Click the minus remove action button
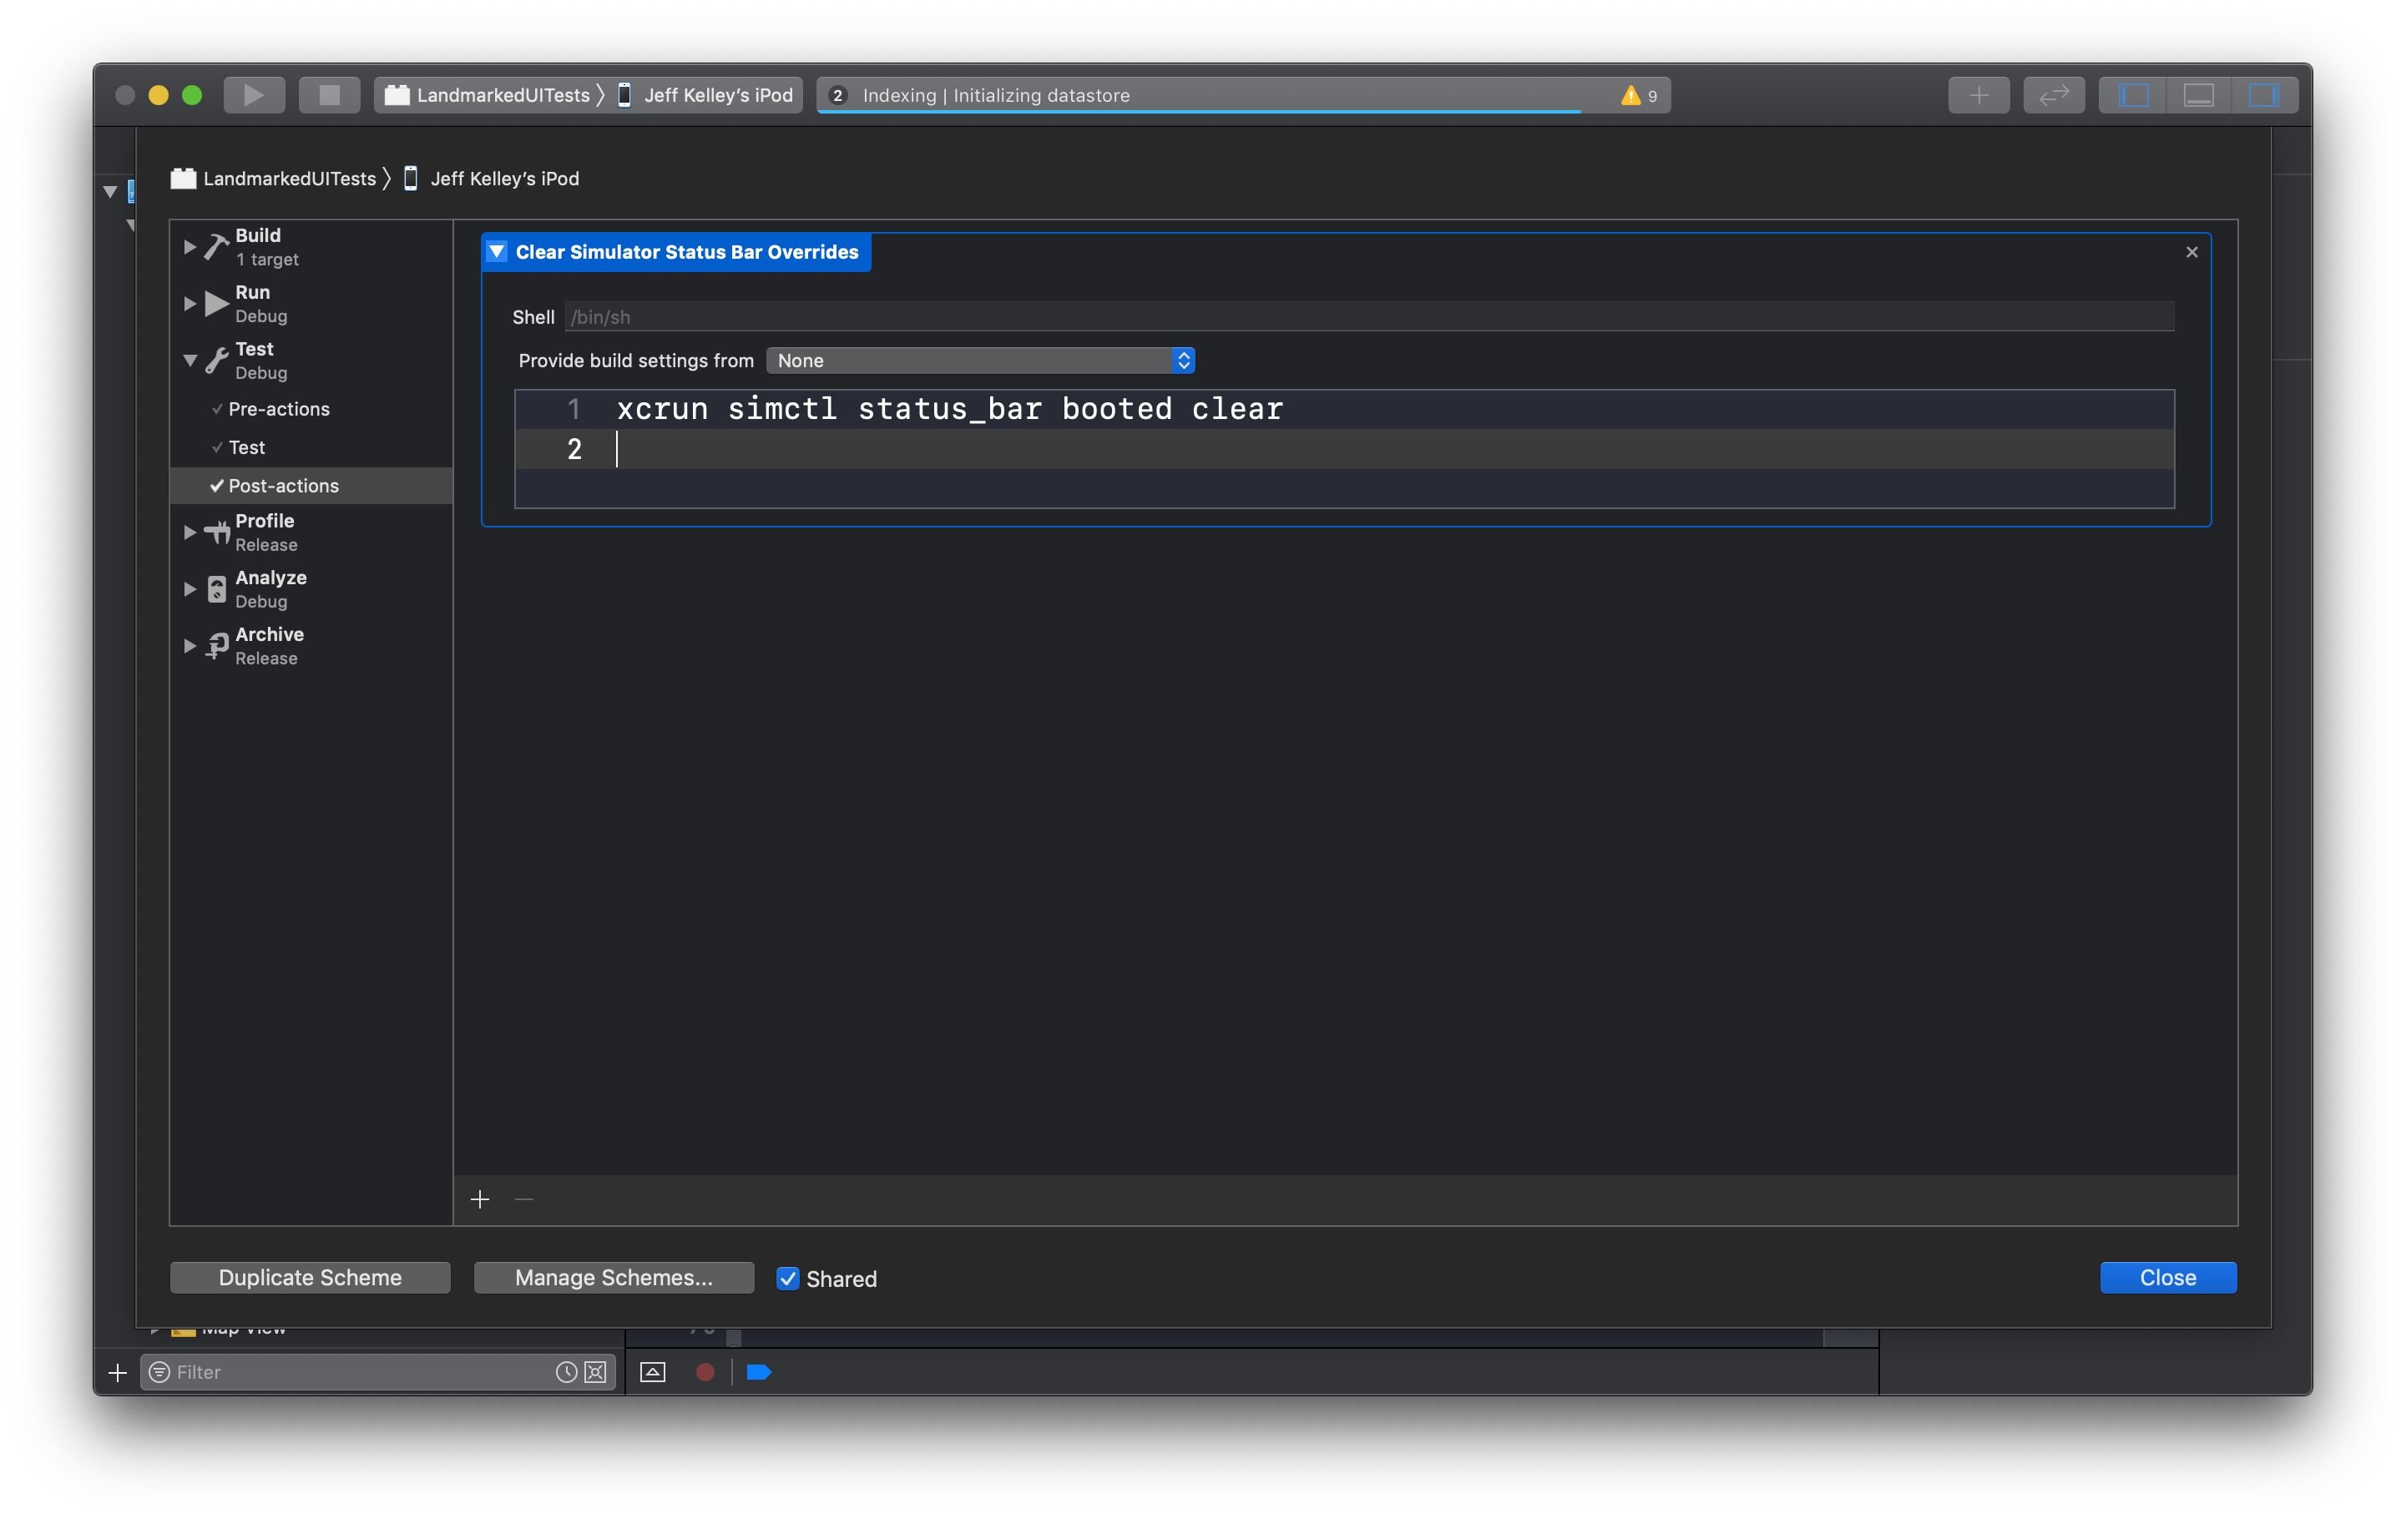This screenshot has height=1519, width=2406. (523, 1199)
